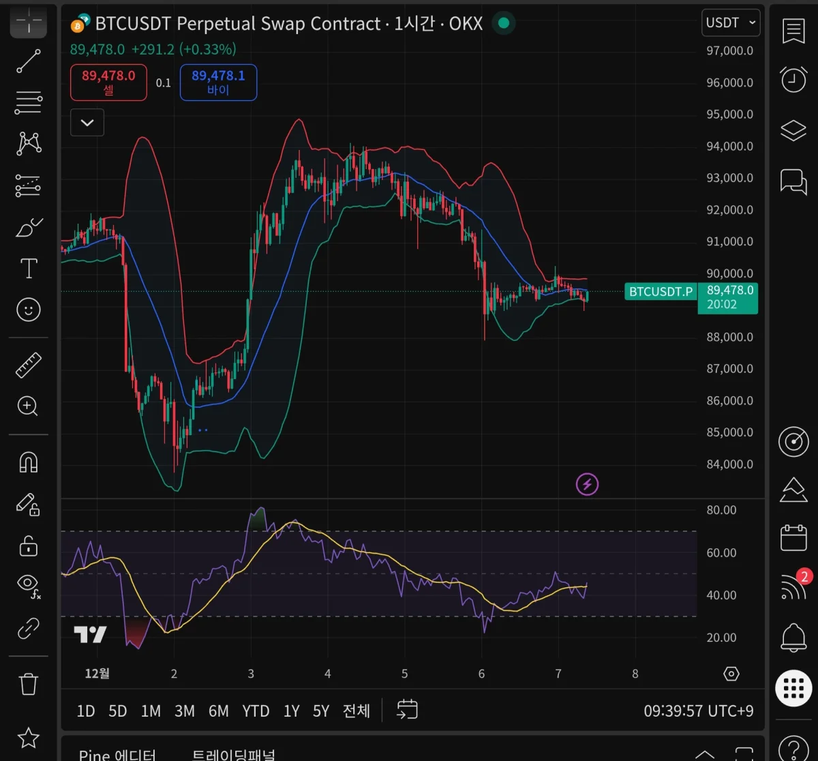This screenshot has height=761, width=818.
Task: Click the green market status dot
Action: coord(503,23)
